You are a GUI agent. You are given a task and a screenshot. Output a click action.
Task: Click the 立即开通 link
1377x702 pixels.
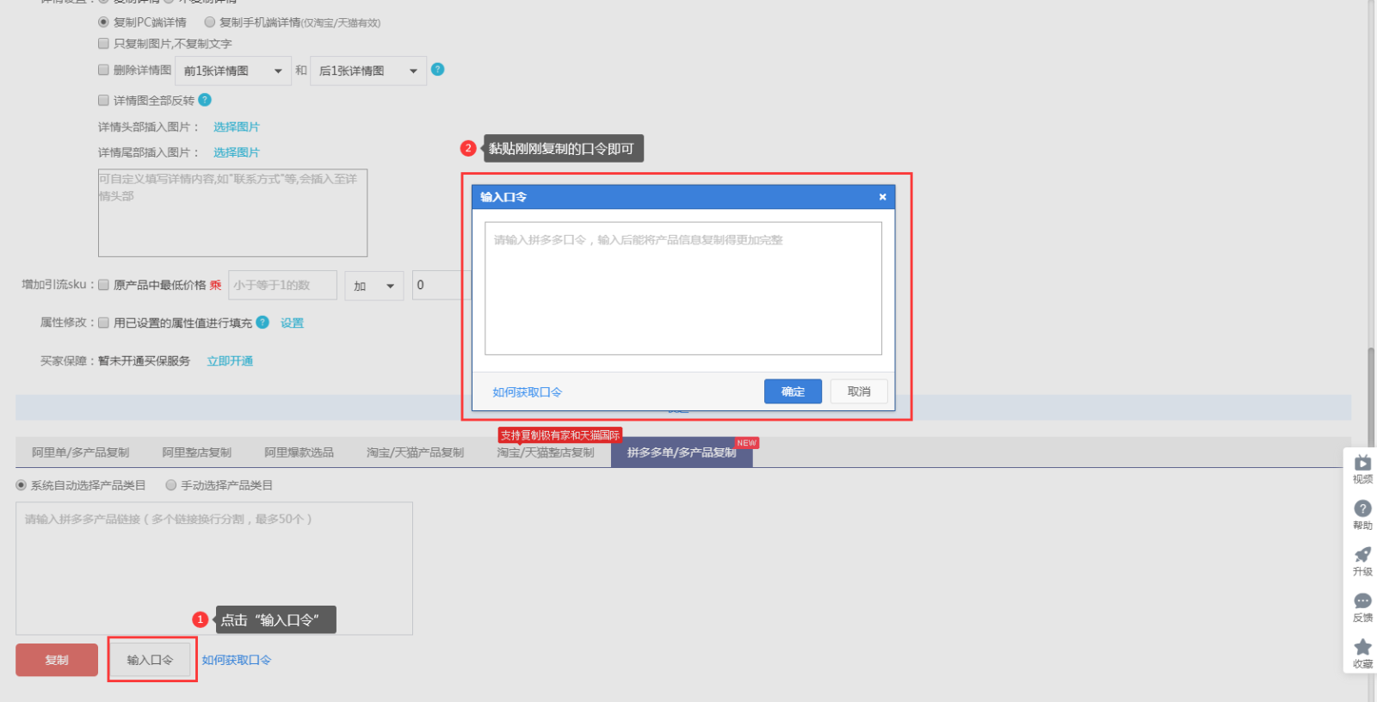click(x=230, y=361)
